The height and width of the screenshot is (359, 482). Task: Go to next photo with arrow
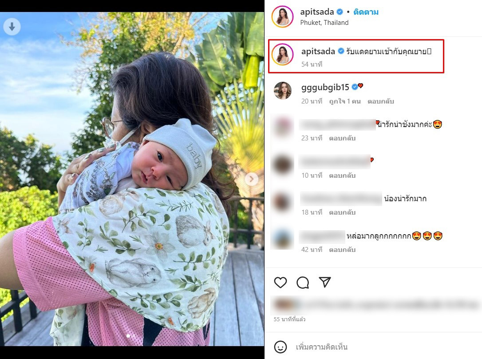pyautogui.click(x=252, y=179)
